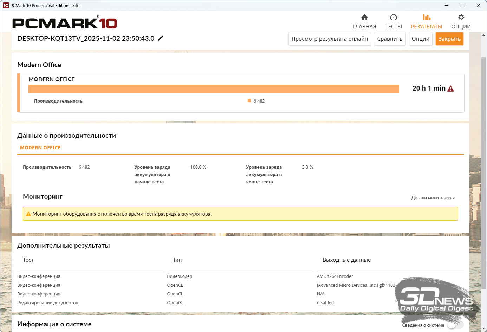The image size is (487, 332).
Task: Go to the home (ГЛАВНАЯ) house icon
Action: (x=364, y=17)
